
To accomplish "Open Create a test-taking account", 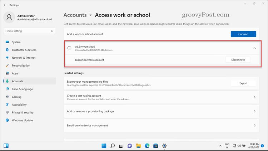I will [162, 97].
